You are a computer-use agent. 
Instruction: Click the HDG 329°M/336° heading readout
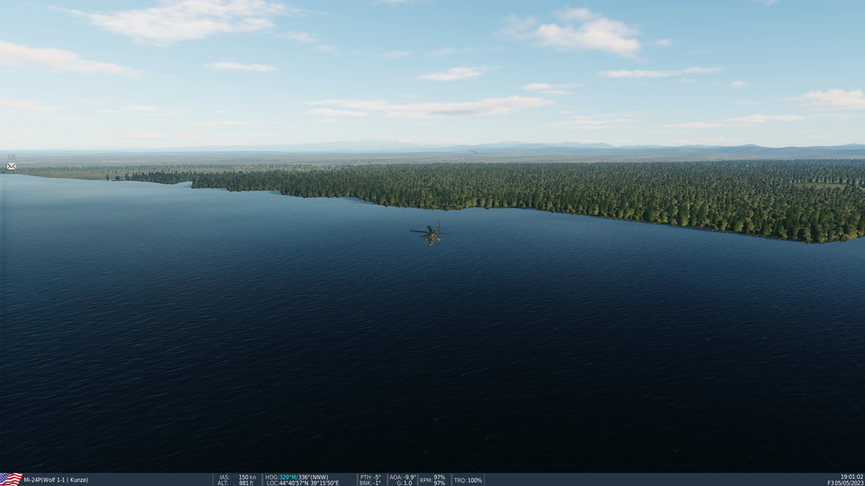[297, 477]
